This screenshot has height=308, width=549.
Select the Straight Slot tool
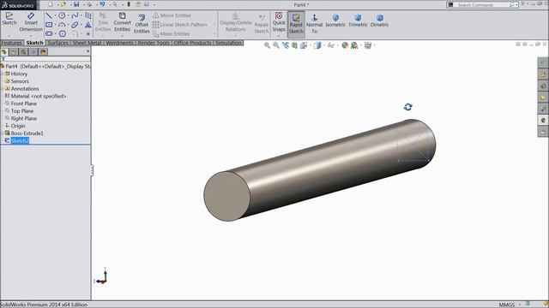[x=49, y=34]
